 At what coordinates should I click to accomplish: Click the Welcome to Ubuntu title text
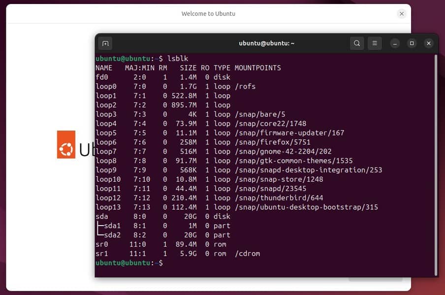[208, 13]
